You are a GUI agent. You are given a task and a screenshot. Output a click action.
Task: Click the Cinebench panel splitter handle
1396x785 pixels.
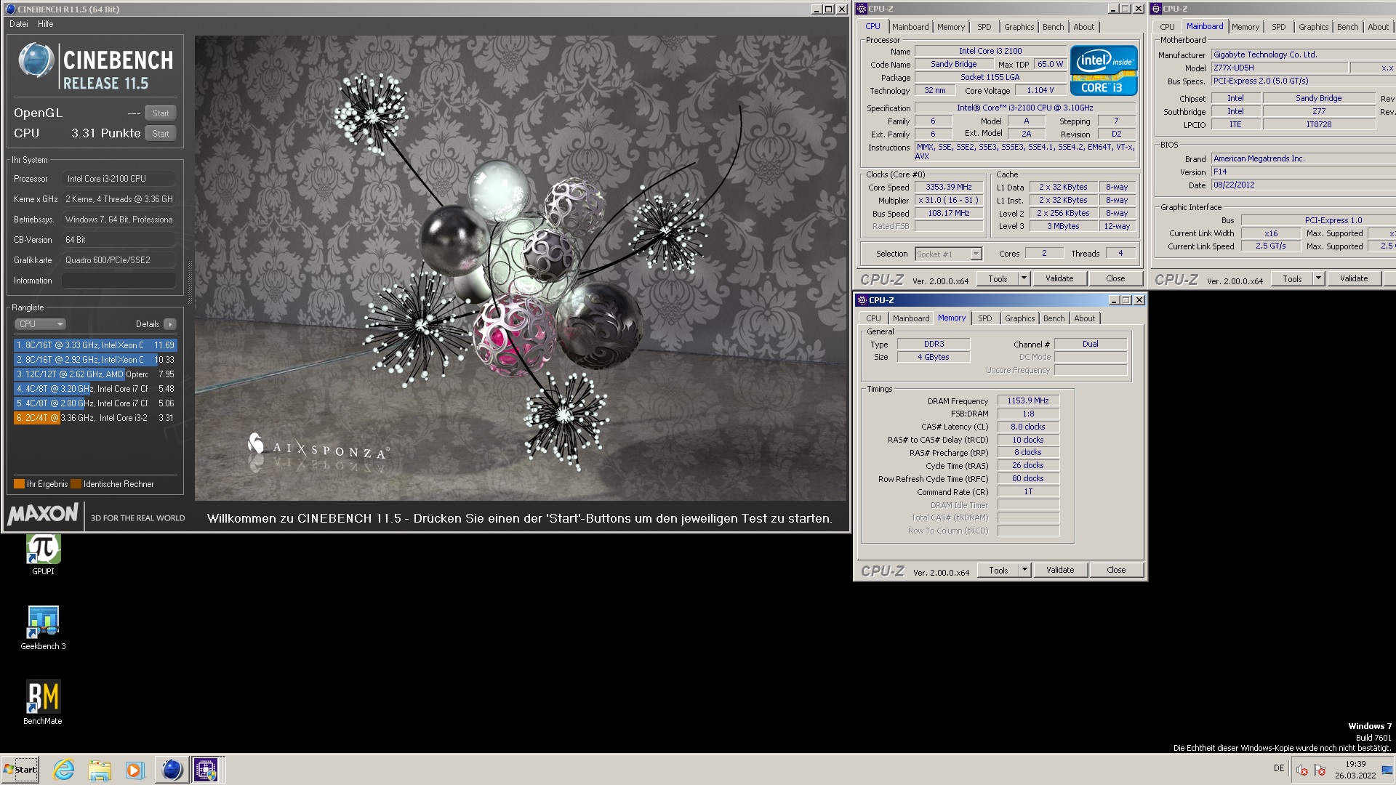[x=190, y=282]
